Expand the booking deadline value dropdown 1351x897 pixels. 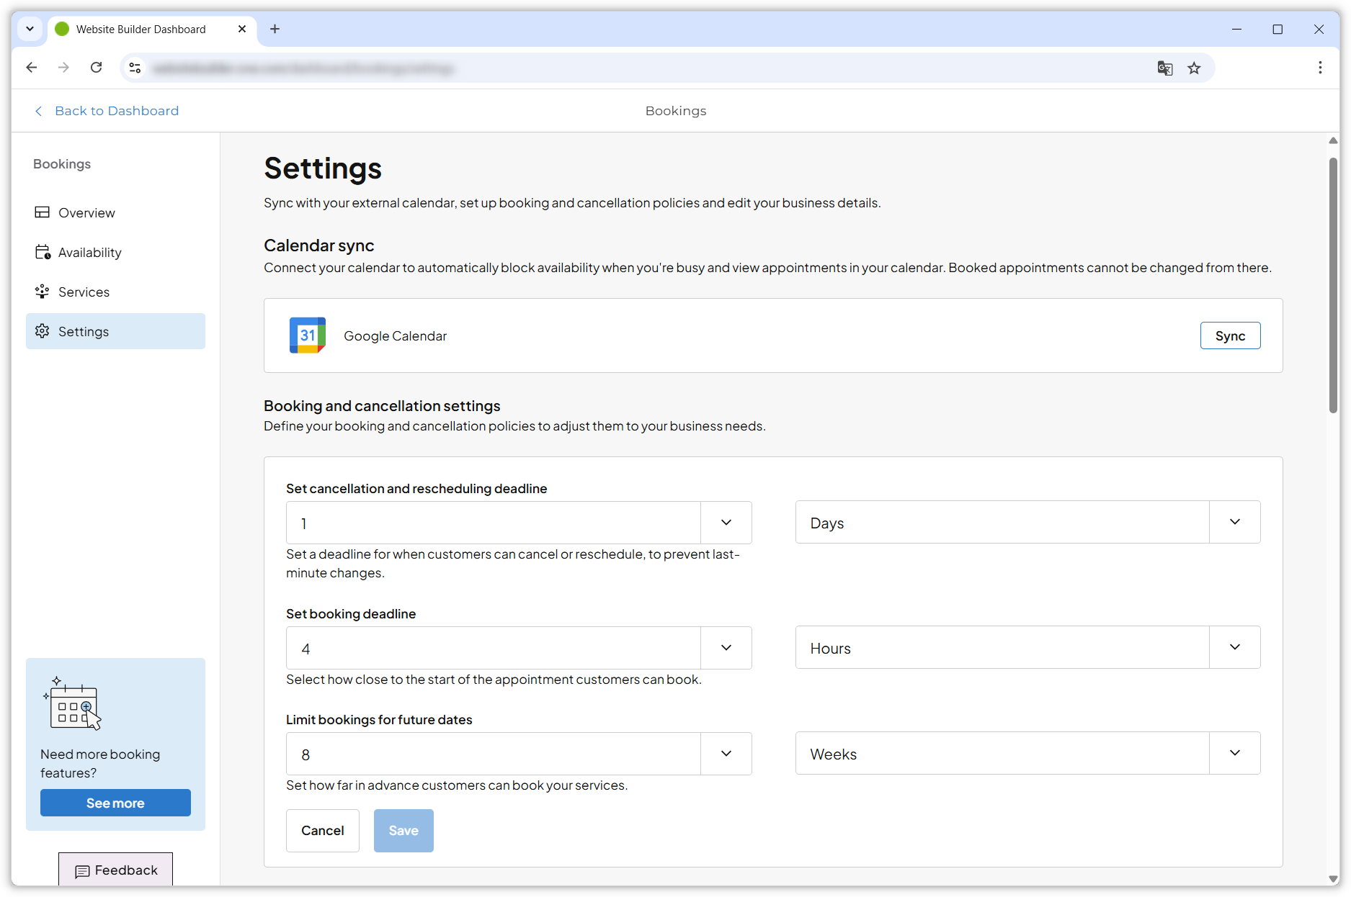click(726, 648)
